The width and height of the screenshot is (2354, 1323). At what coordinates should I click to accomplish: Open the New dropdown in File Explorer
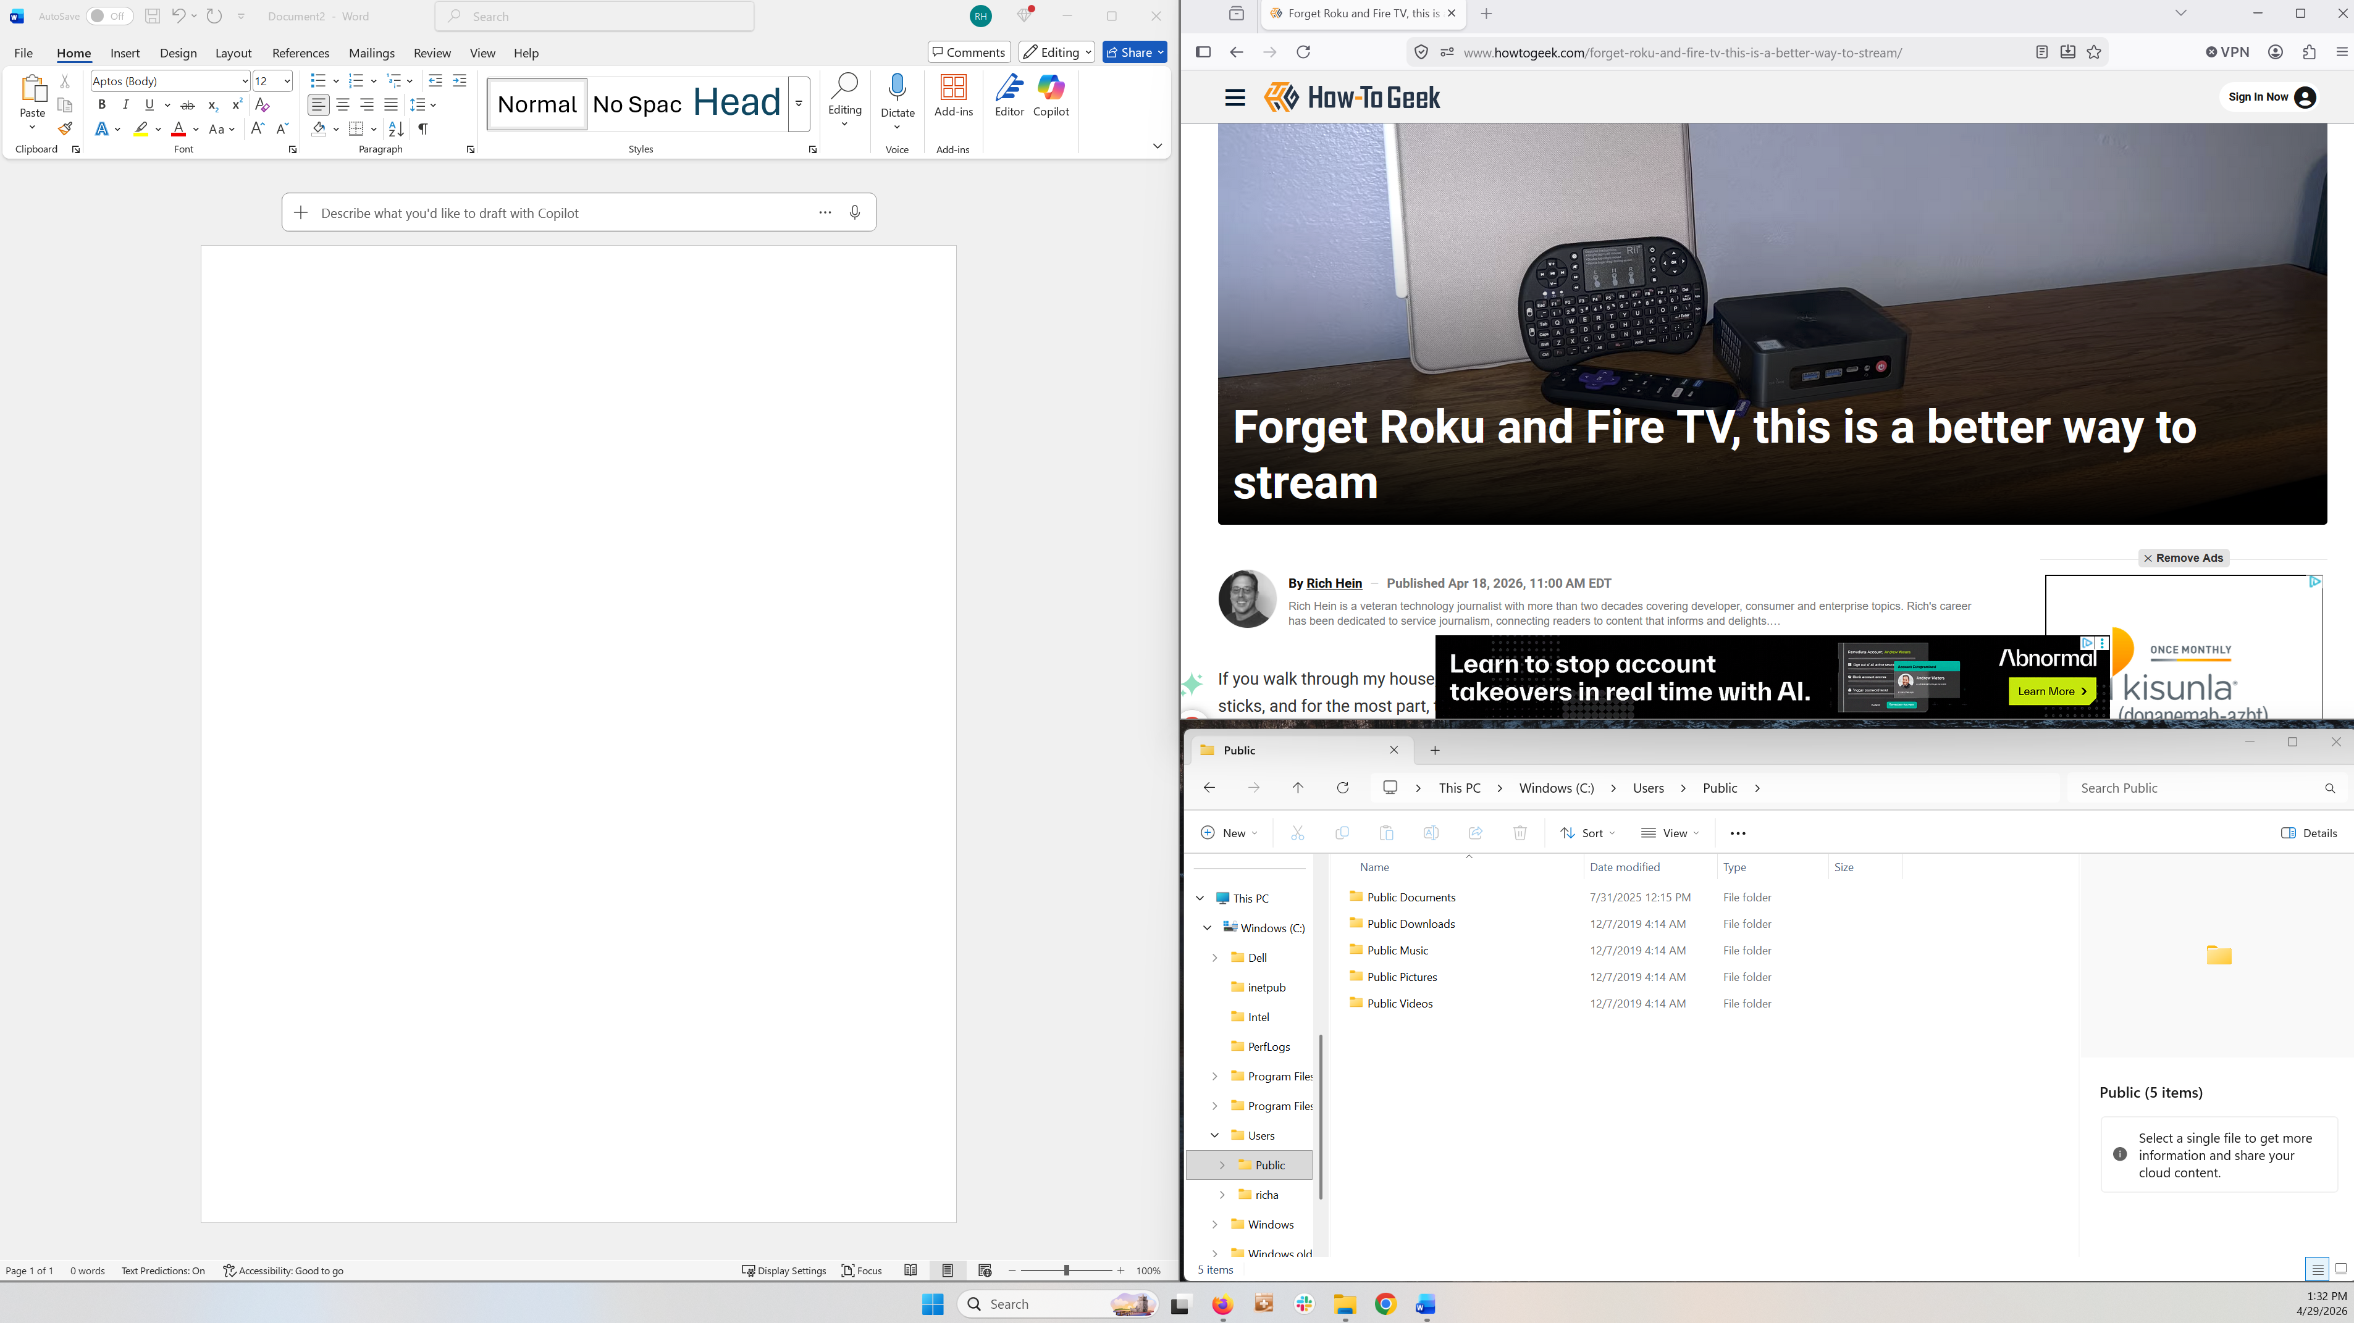tap(1229, 833)
